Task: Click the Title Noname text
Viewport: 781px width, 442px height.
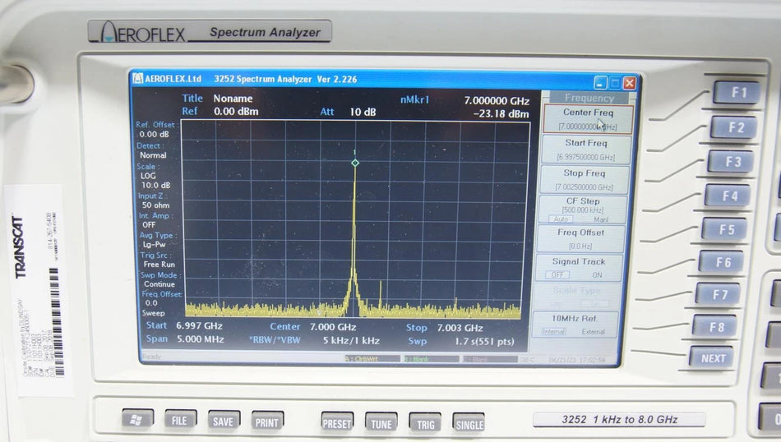Action: click(x=233, y=98)
